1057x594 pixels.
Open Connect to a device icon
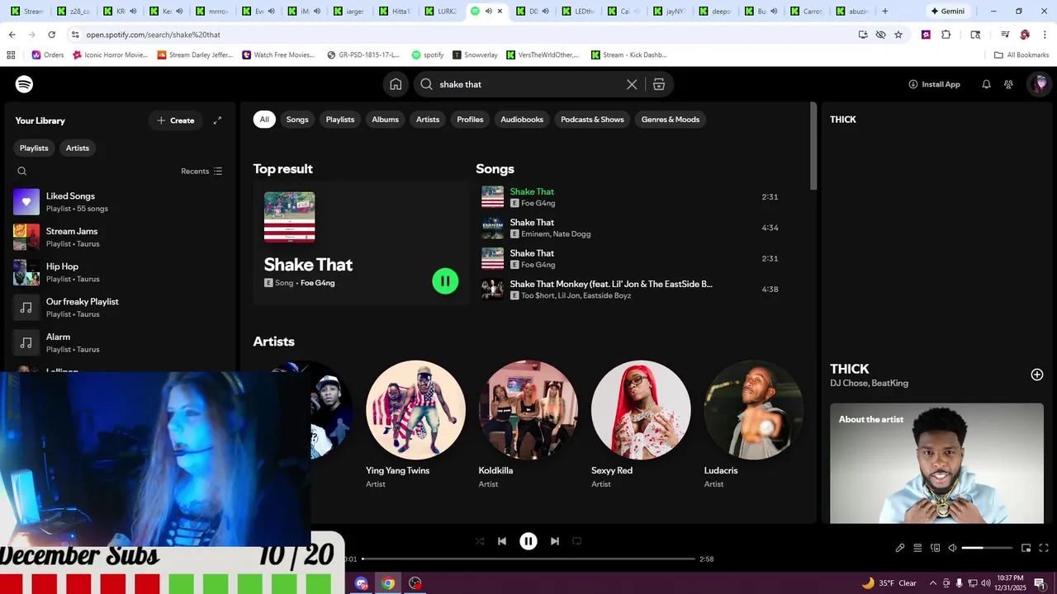[x=936, y=548]
